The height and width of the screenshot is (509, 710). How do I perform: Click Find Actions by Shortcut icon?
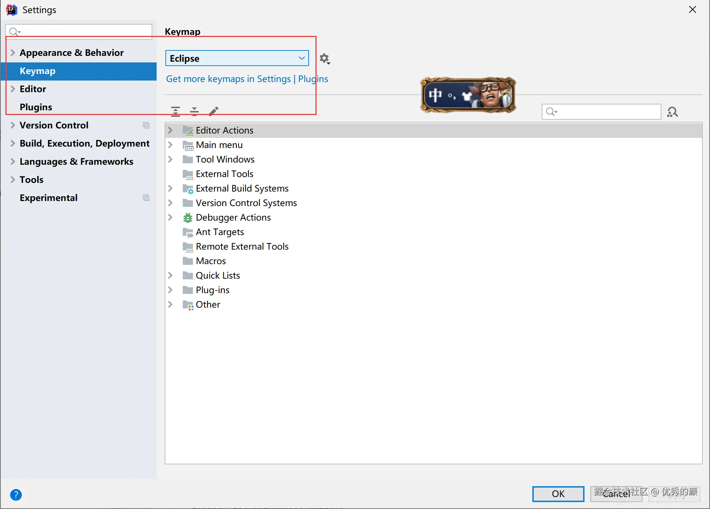673,112
